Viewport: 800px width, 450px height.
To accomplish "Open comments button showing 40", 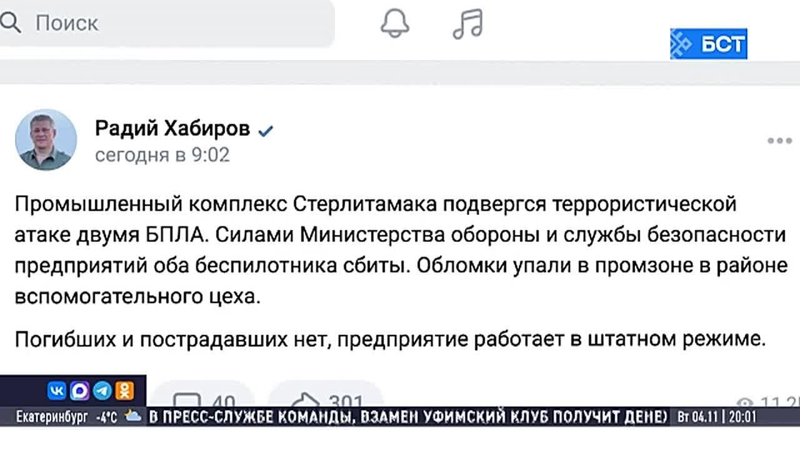I will (x=204, y=401).
